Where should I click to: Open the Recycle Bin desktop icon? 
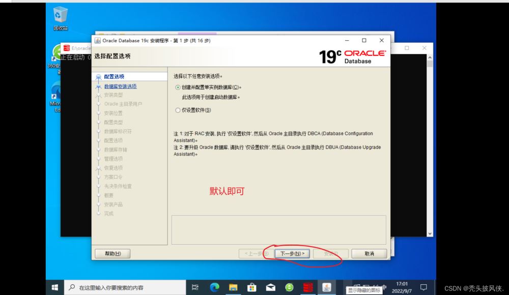[61, 18]
